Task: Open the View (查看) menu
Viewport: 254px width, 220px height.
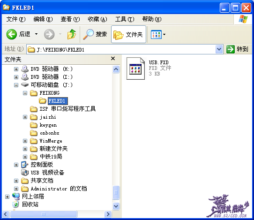Action: [70, 19]
